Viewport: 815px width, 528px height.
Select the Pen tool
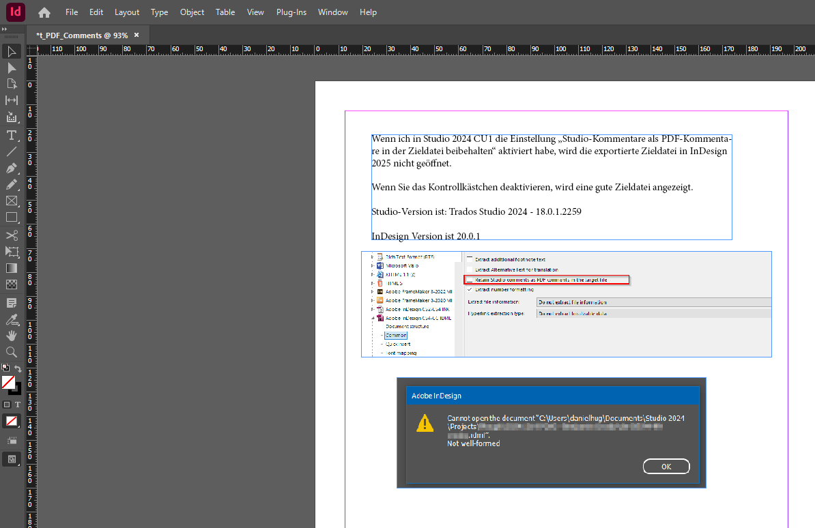[x=12, y=168]
